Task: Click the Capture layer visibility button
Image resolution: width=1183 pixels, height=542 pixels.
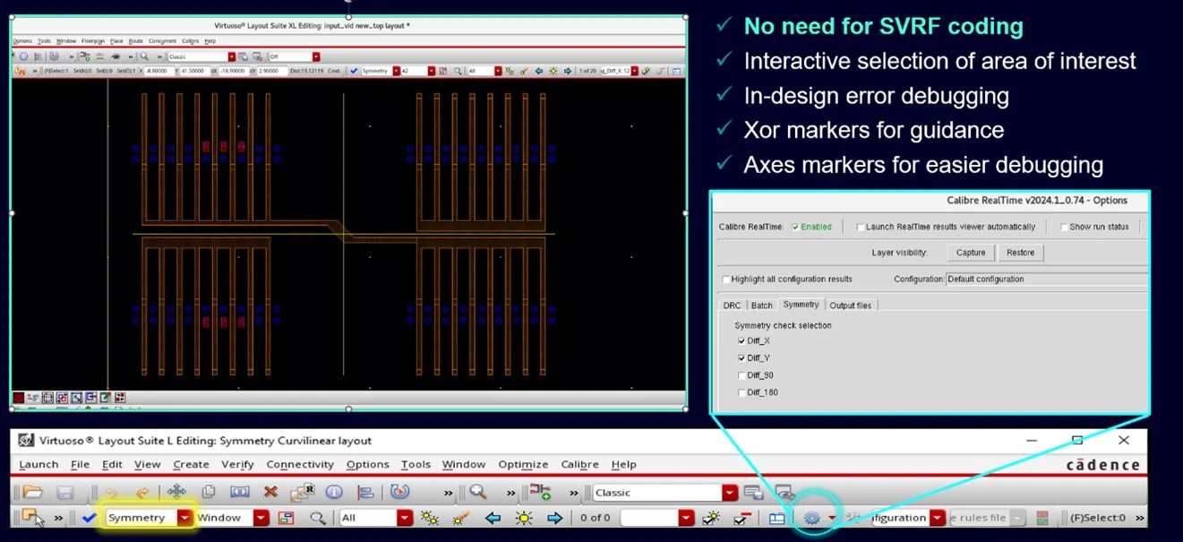Action: pos(970,253)
